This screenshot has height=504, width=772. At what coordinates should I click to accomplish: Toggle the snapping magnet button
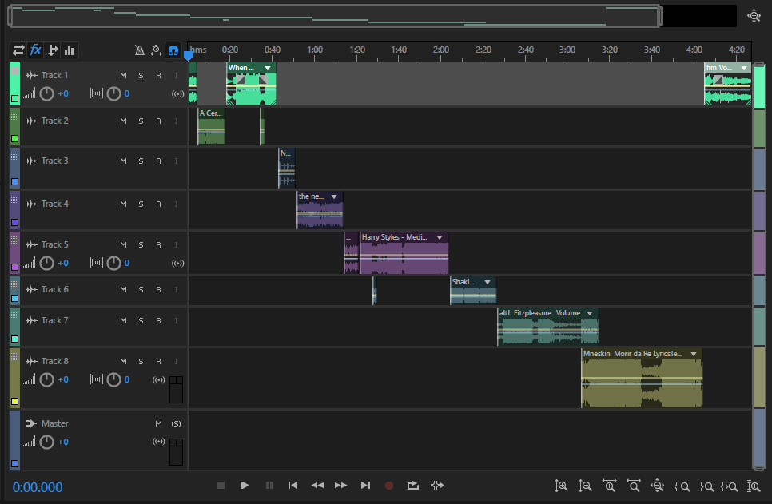pyautogui.click(x=173, y=50)
